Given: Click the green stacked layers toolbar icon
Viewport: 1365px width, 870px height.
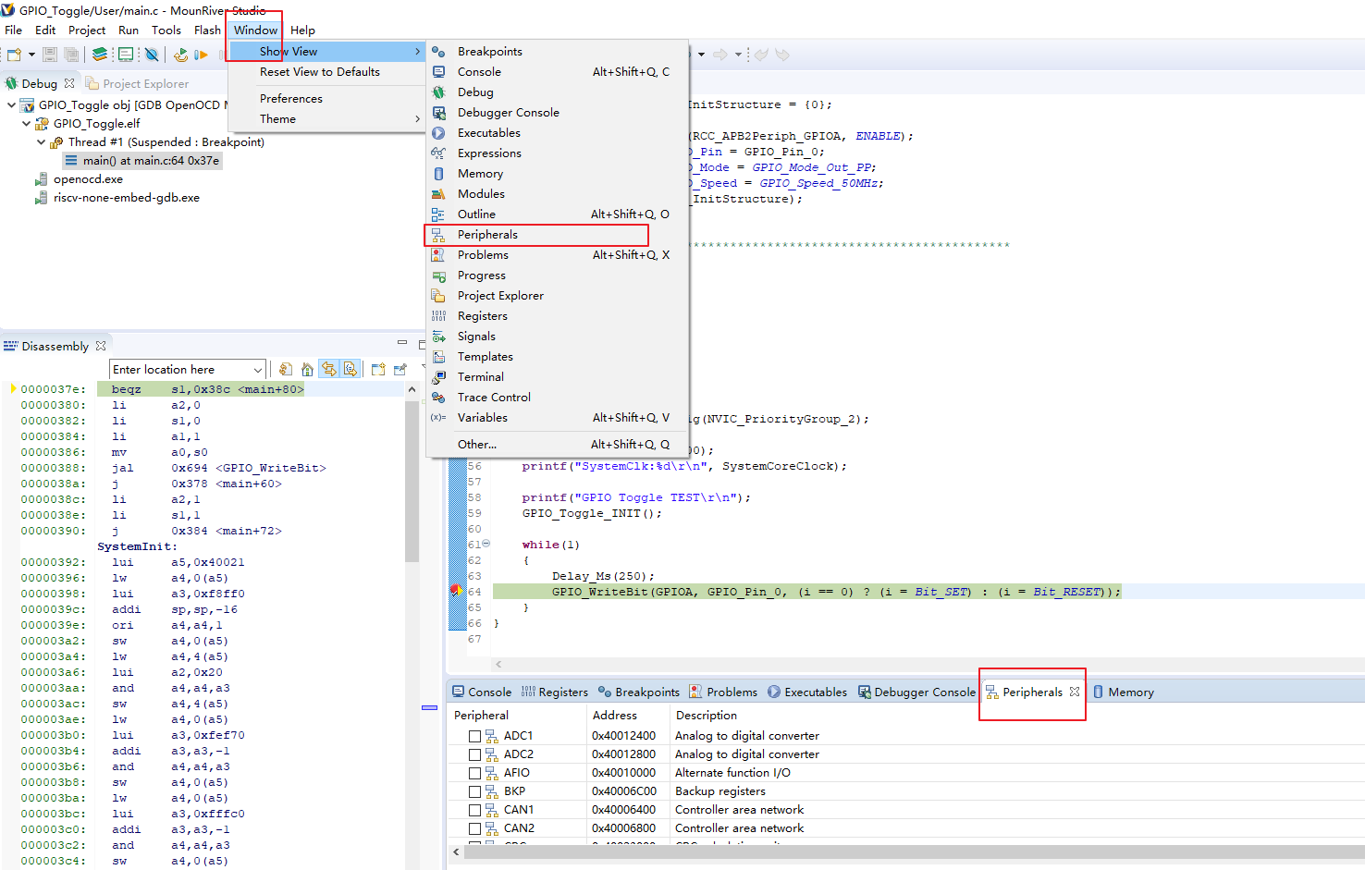Looking at the screenshot, I should tap(100, 55).
